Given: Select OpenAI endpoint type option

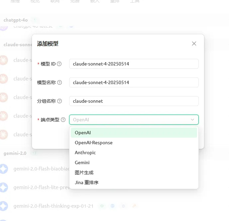Looking at the screenshot, I should click(x=134, y=133).
